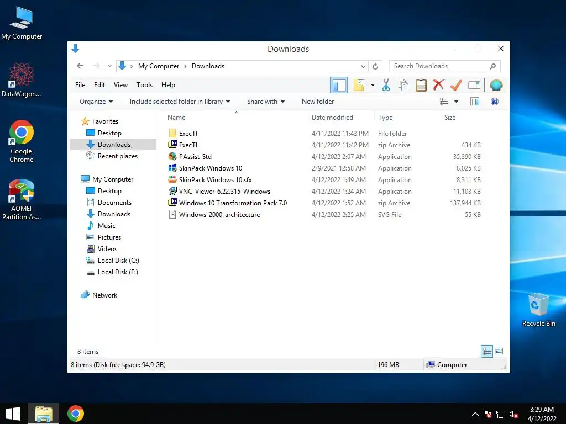Screen dimensions: 566x424
Task: Open the Help menu
Action: (168, 85)
